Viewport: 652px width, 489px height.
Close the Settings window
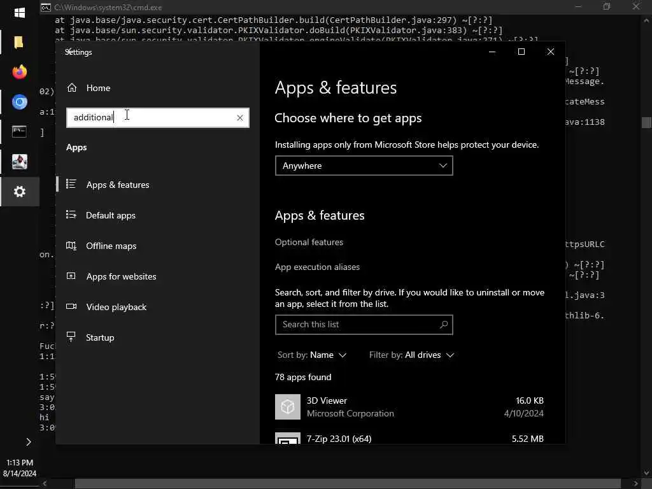(551, 52)
